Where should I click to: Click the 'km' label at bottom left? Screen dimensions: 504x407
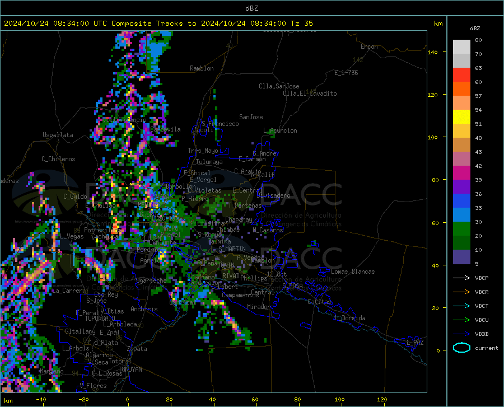tap(8, 401)
